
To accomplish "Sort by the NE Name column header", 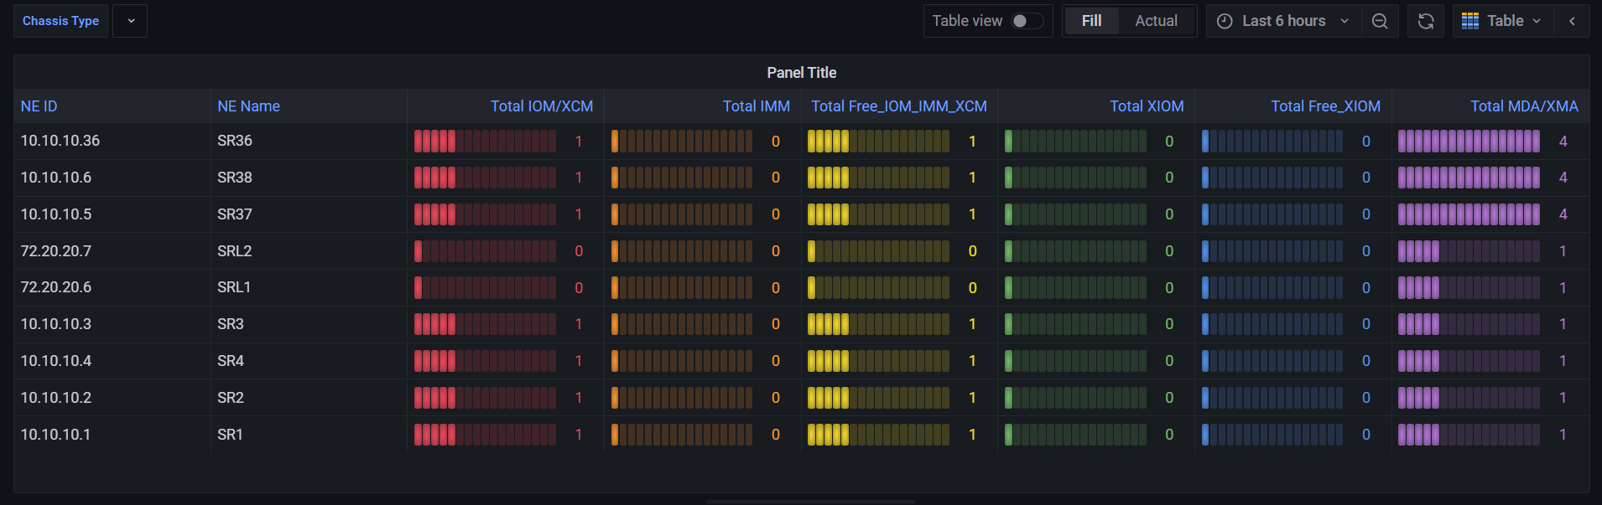I will click(x=248, y=106).
